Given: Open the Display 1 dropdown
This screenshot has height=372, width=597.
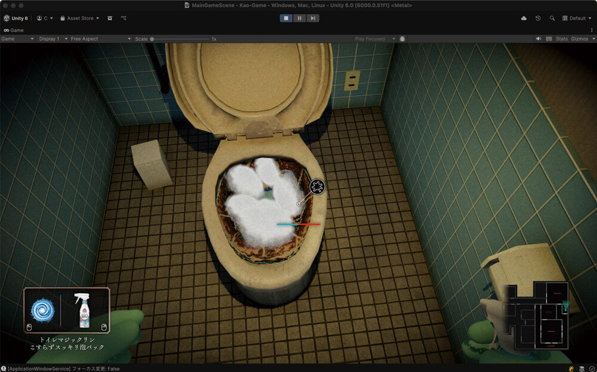Looking at the screenshot, I should coord(51,39).
